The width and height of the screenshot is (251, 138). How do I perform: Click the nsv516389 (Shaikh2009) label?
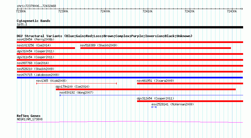99,45
